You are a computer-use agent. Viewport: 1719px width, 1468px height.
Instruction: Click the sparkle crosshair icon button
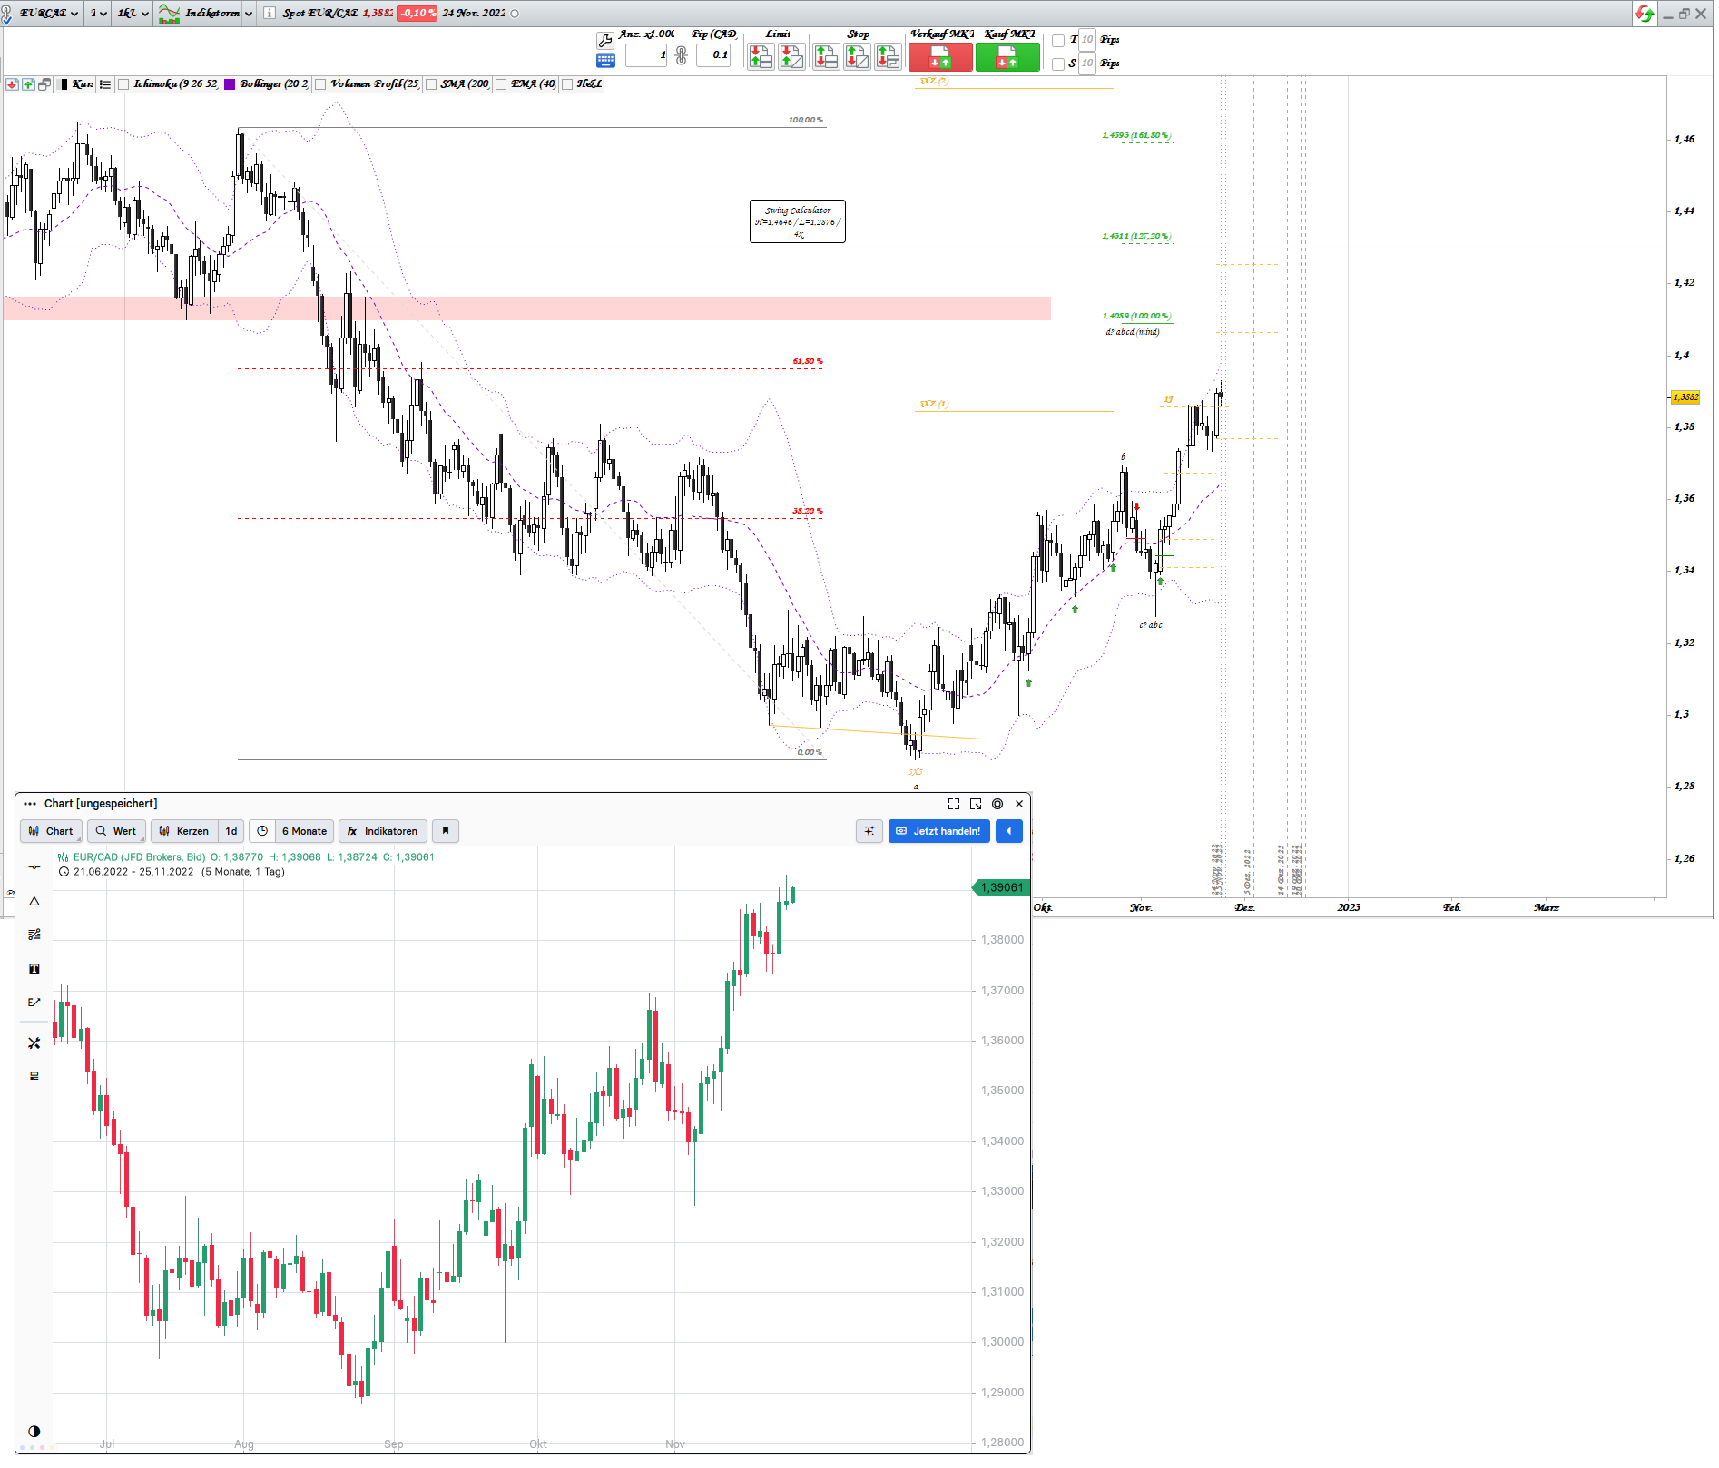pyautogui.click(x=869, y=831)
